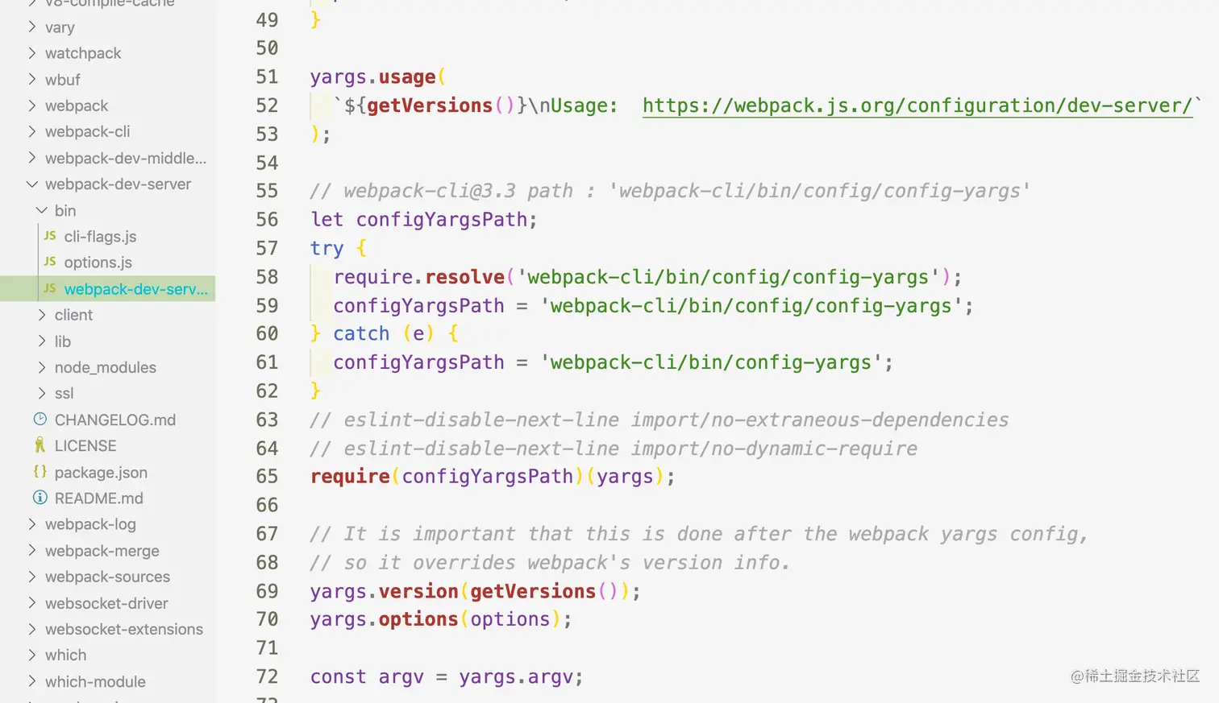1219x703 pixels.
Task: Expand the client folder chevron
Action: tap(41, 315)
